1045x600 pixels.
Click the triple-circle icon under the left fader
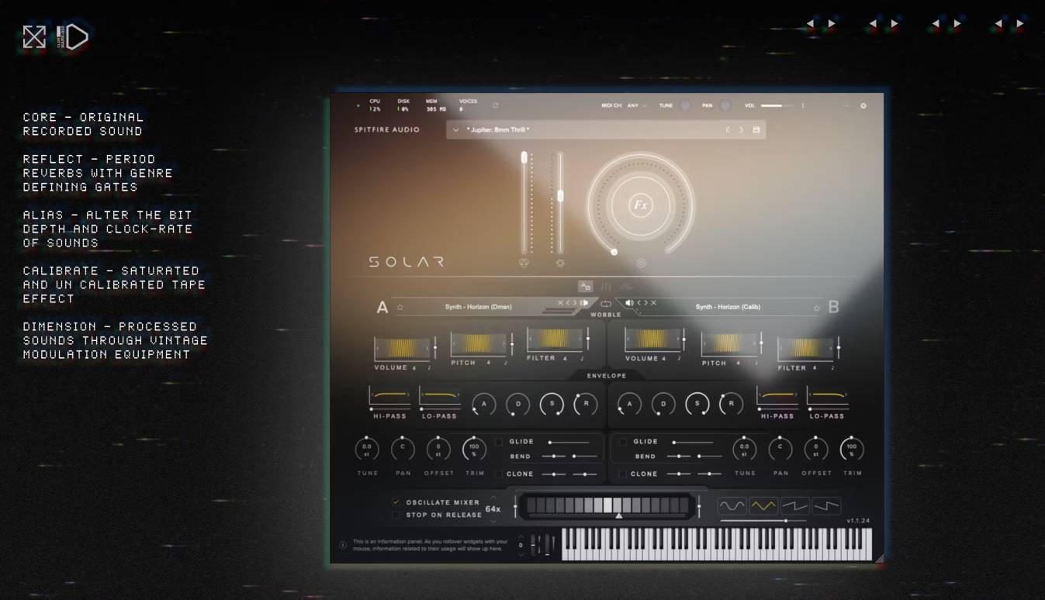click(x=524, y=264)
